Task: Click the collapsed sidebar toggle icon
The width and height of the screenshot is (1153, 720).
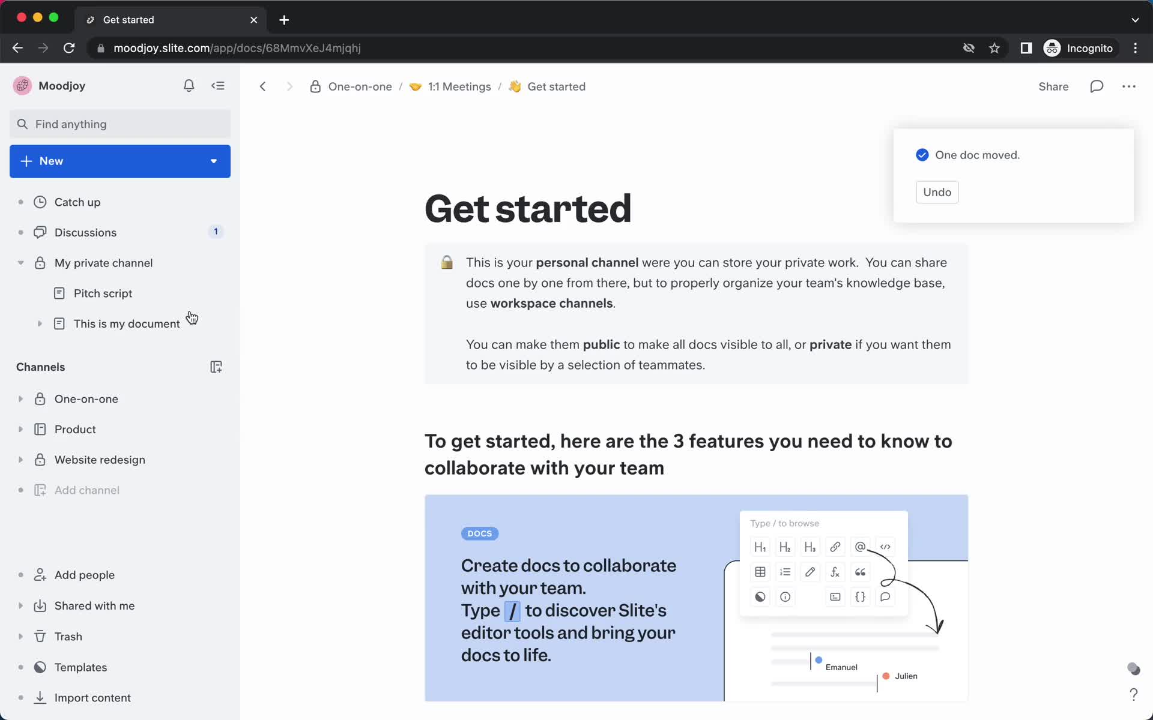Action: 217,85
